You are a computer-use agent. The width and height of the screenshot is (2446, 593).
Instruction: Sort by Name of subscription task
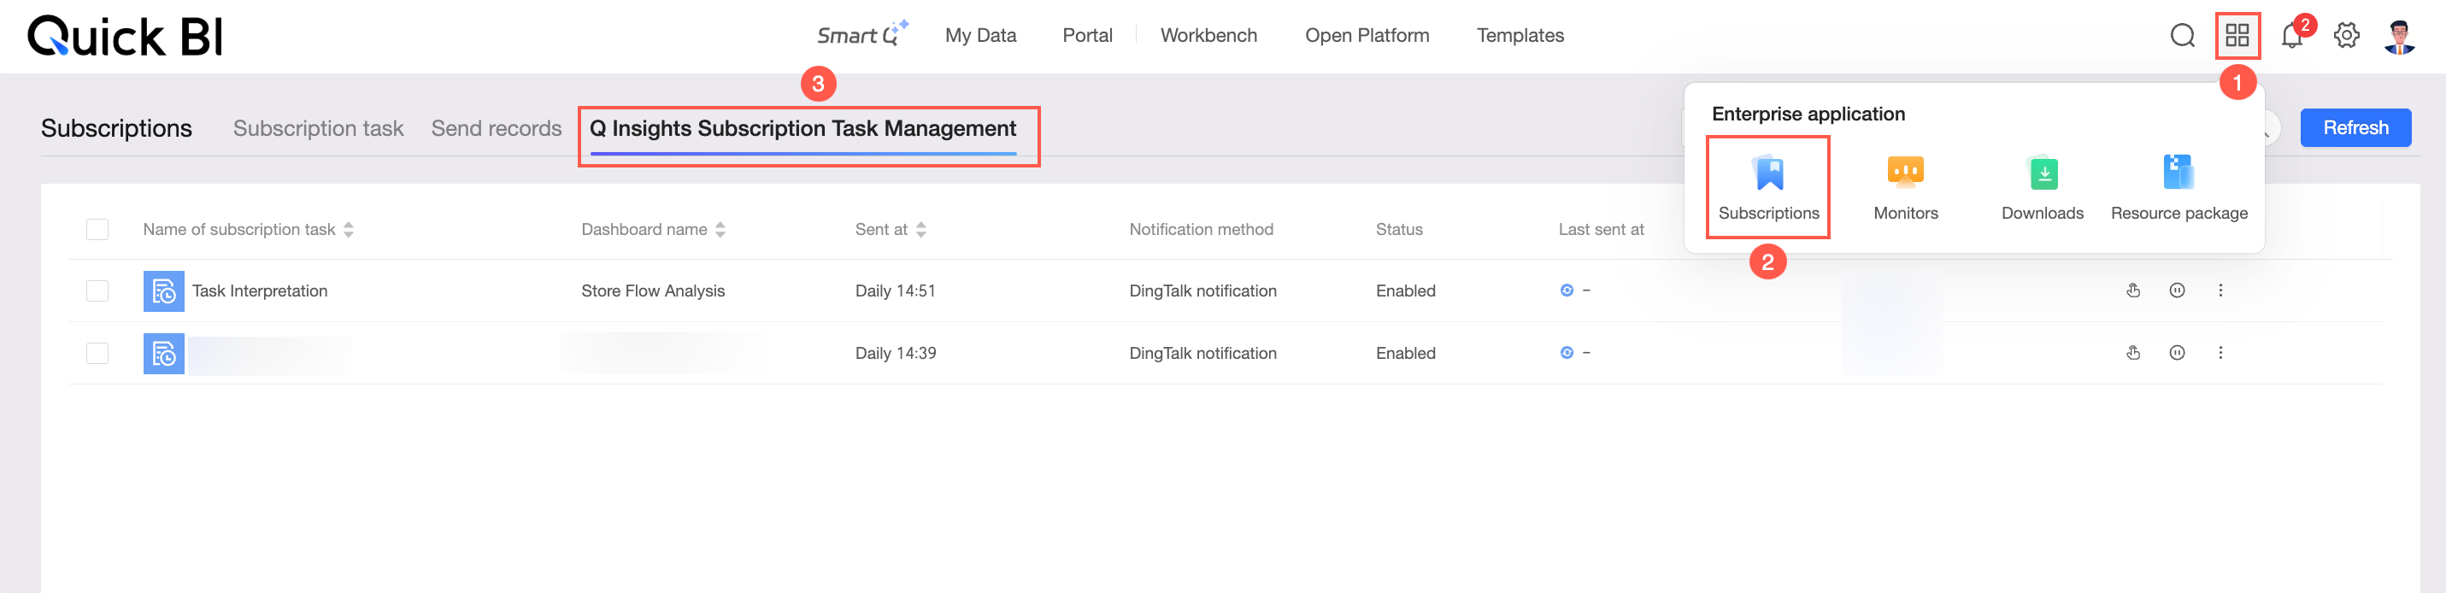(x=349, y=230)
